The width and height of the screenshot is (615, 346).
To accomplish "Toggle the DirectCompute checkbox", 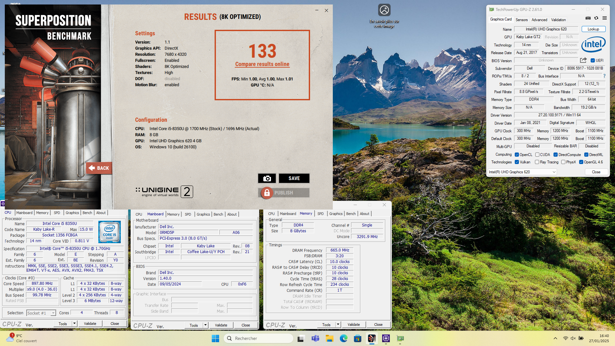I will [x=555, y=155].
